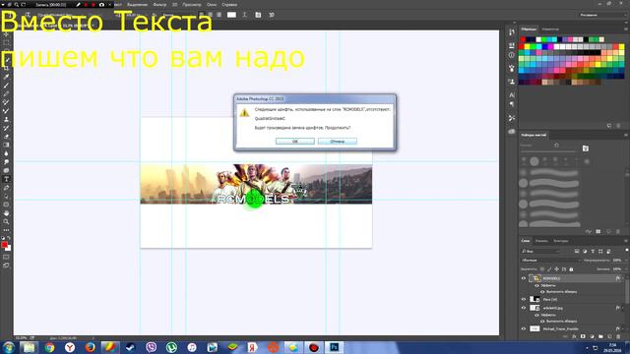Open the Edit Toolbar three-dots button

[x=6, y=230]
